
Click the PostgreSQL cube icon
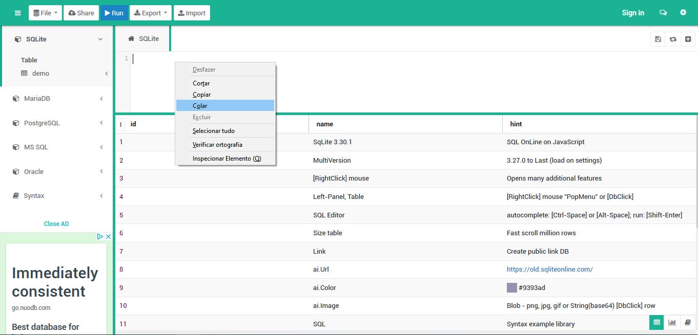pyautogui.click(x=16, y=123)
